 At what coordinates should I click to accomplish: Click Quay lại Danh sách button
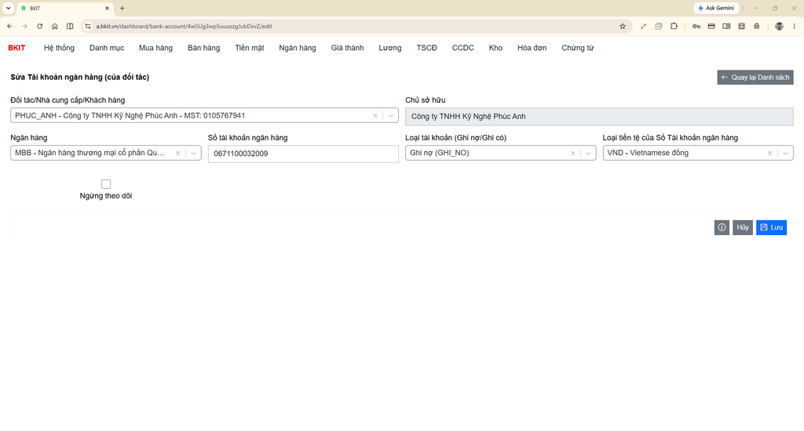(755, 78)
